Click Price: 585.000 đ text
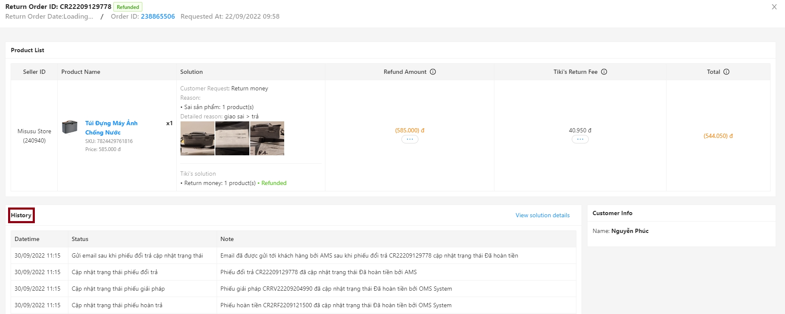The width and height of the screenshot is (785, 314). 103,149
